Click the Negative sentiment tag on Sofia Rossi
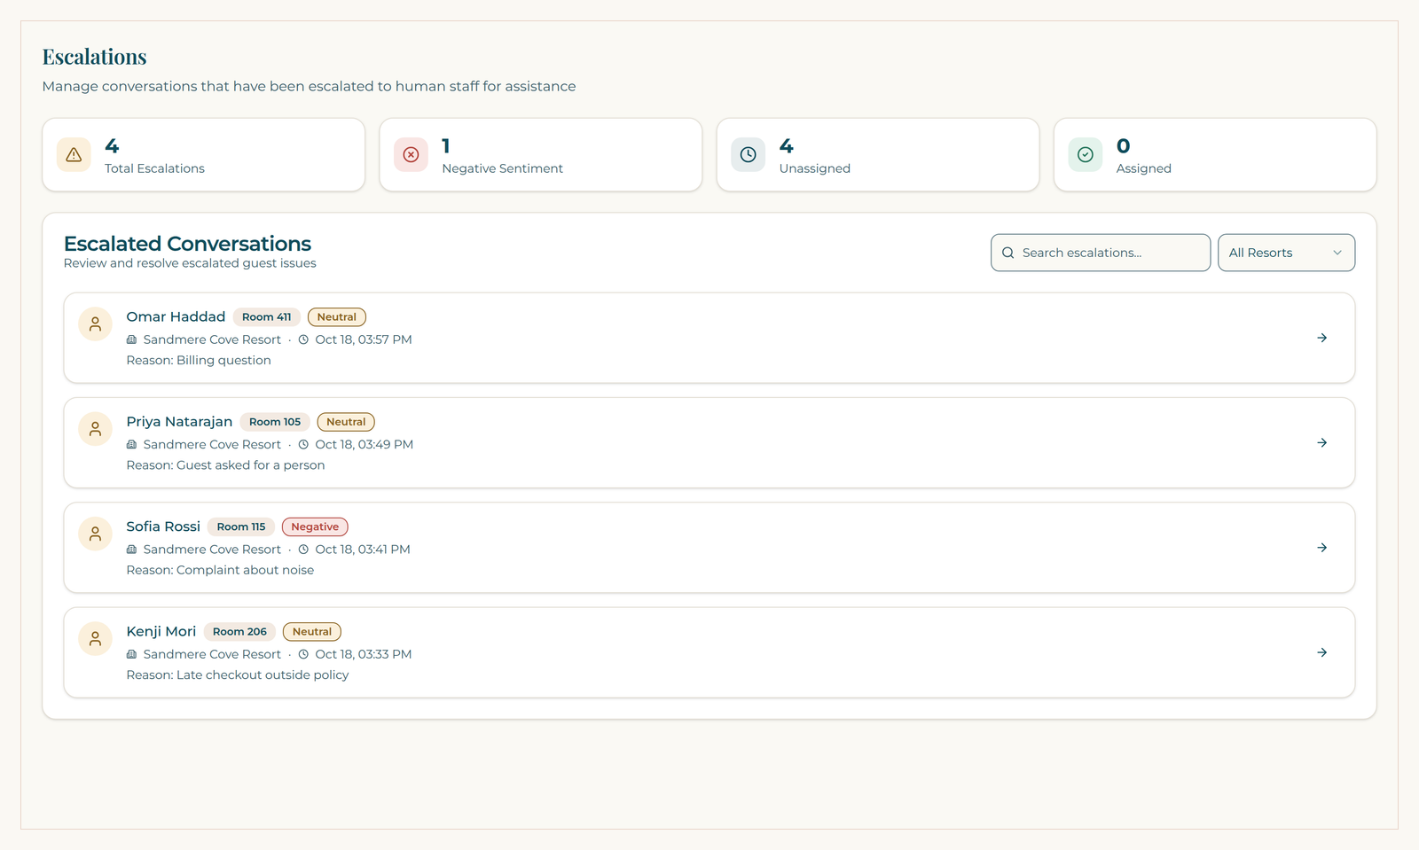This screenshot has height=850, width=1419. (315, 526)
